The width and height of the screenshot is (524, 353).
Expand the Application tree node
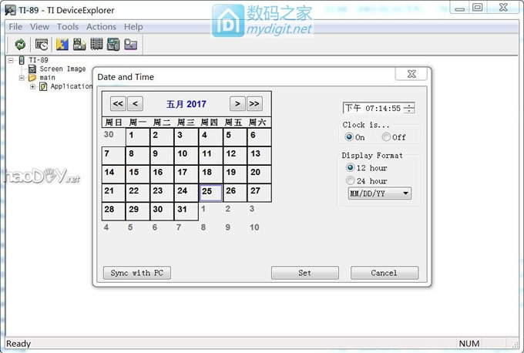(x=32, y=86)
